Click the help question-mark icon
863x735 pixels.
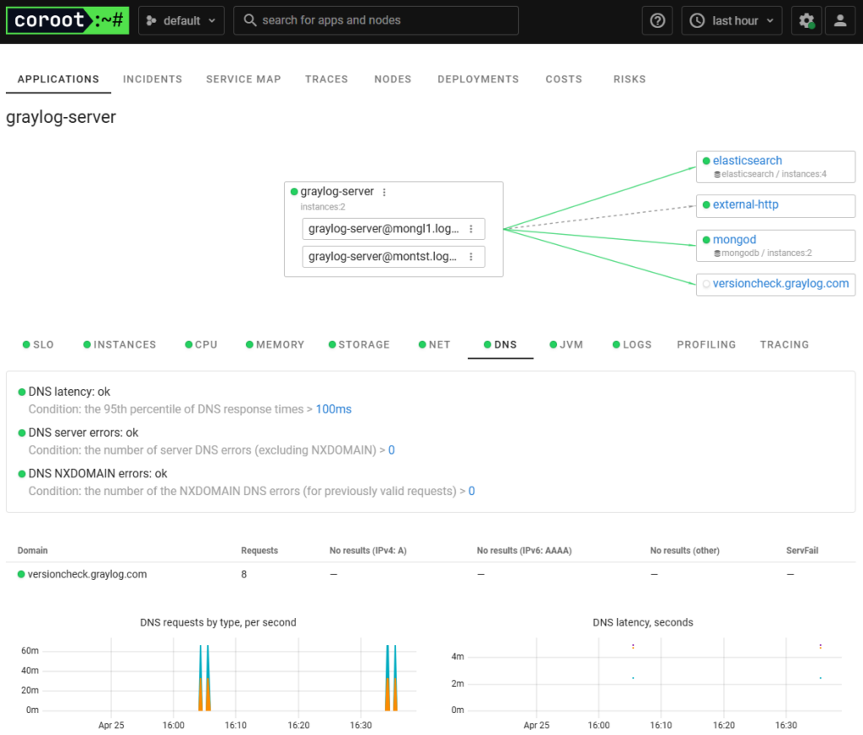tap(657, 20)
